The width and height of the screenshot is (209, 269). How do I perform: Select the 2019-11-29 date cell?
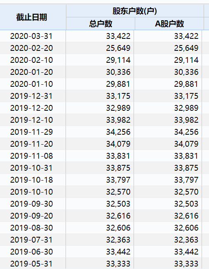(x=31, y=132)
